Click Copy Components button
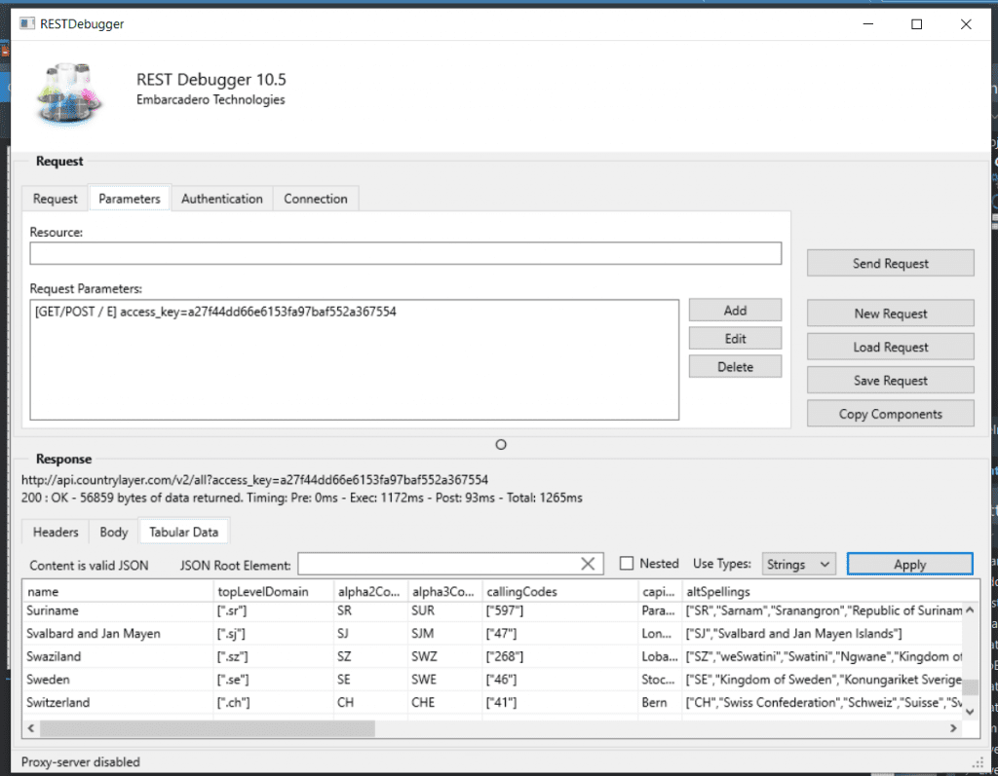This screenshot has height=776, width=998. click(x=891, y=414)
